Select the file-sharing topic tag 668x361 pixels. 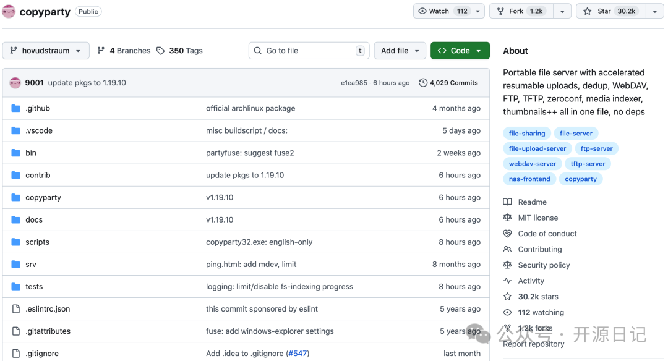coord(526,134)
